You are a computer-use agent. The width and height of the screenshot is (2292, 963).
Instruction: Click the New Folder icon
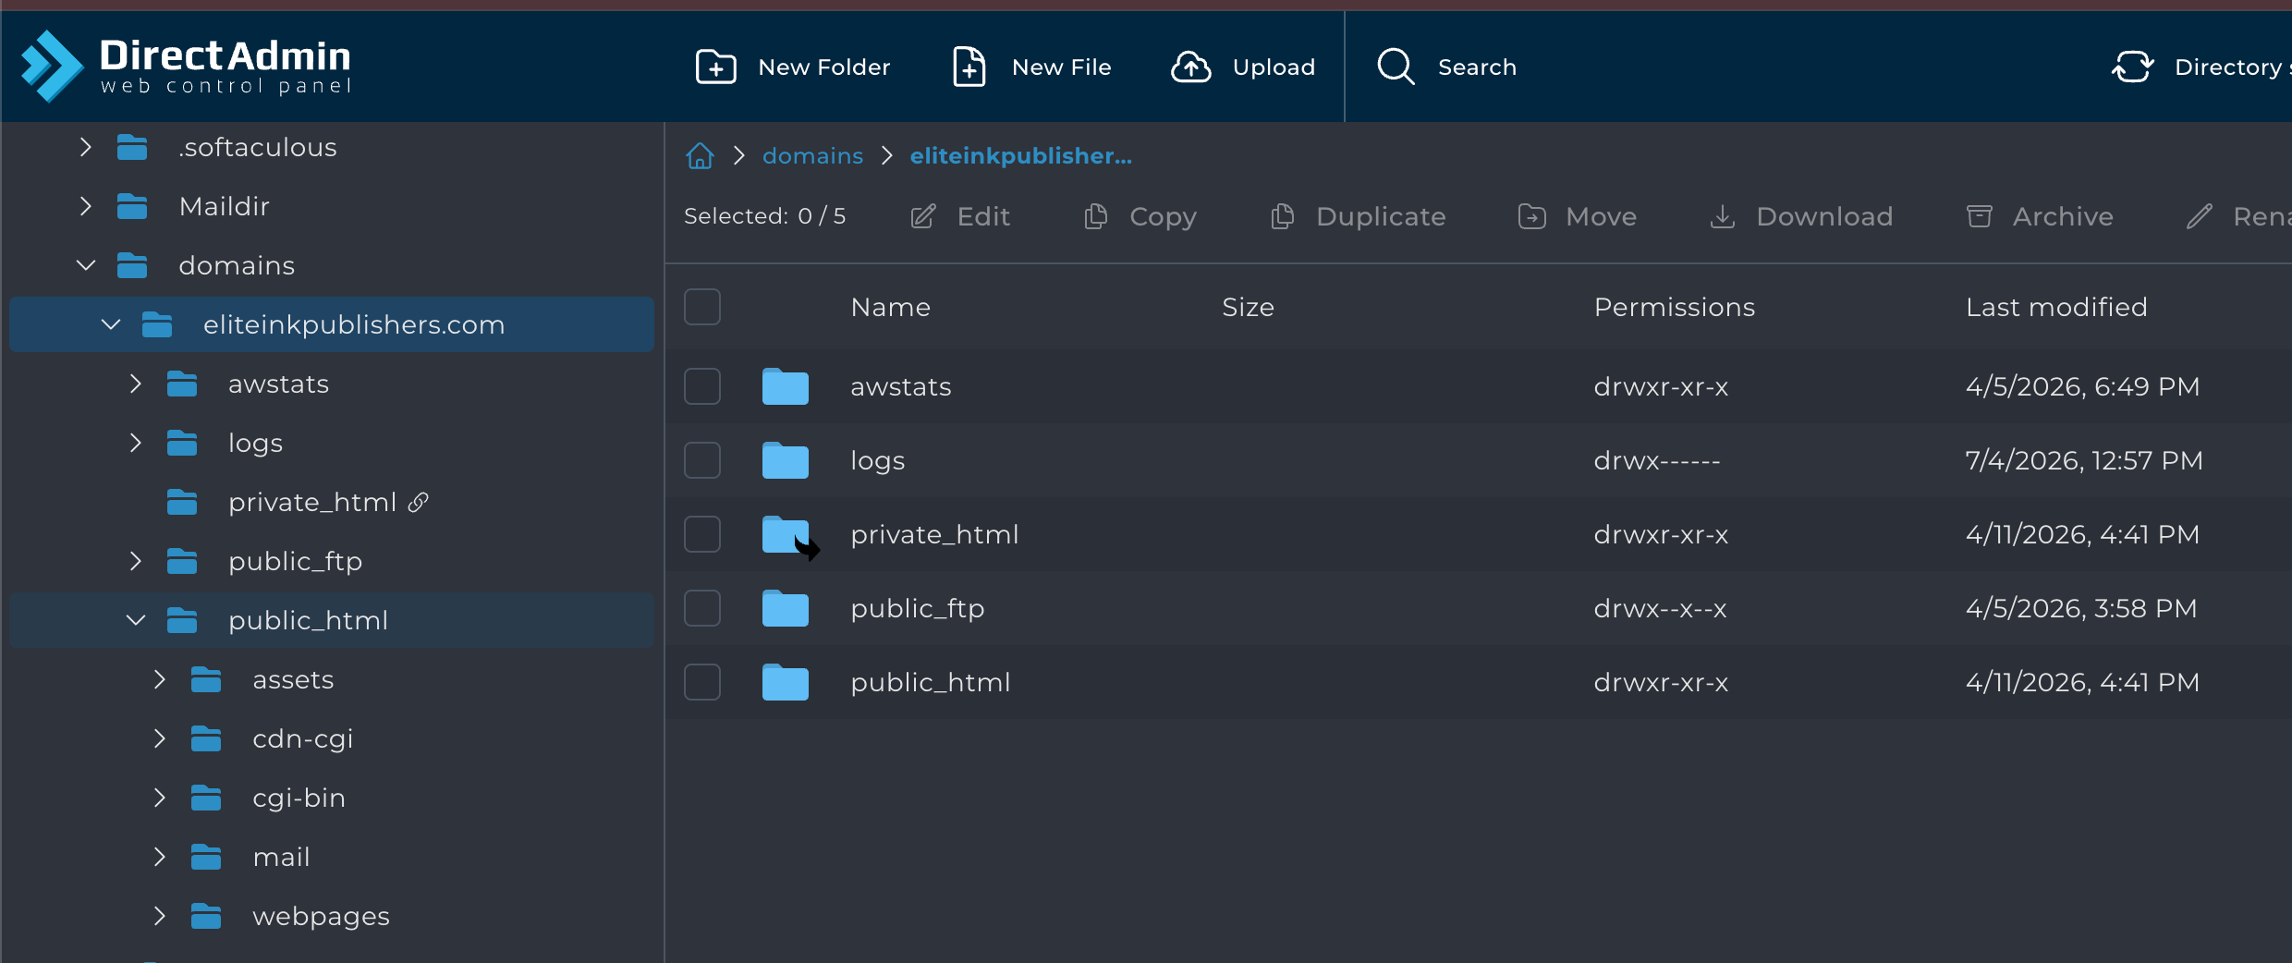(715, 67)
